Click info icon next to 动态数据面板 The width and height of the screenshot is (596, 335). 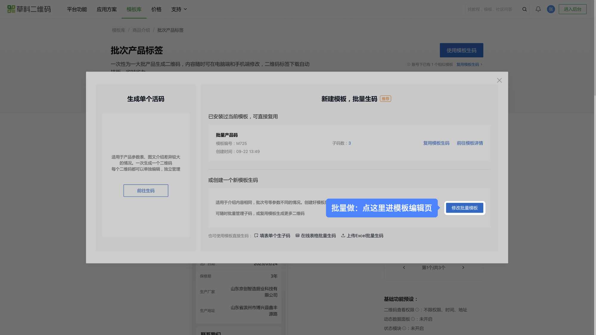413,319
